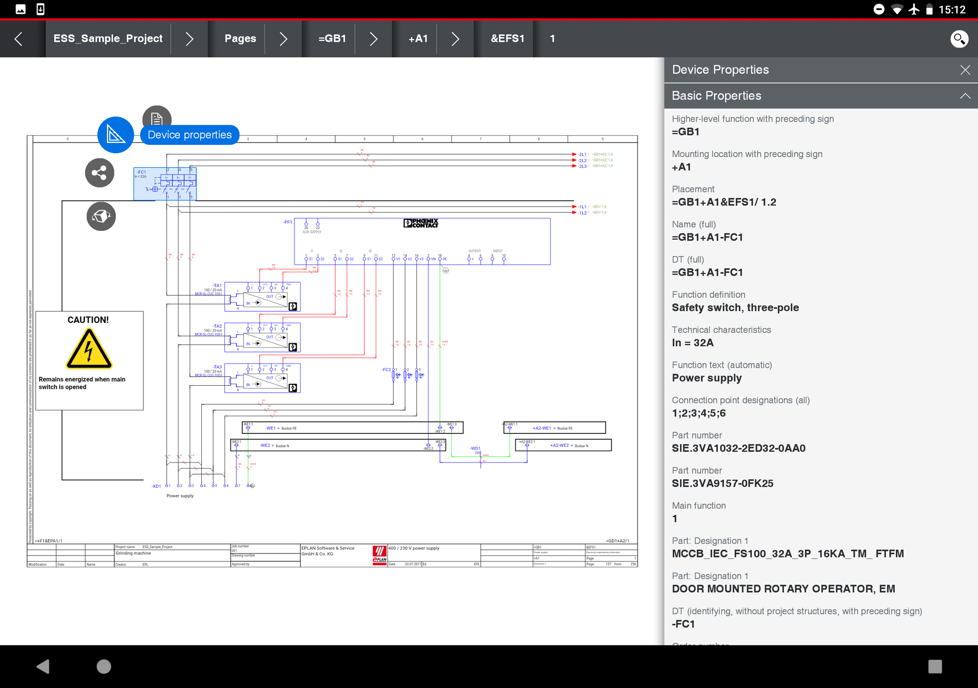Select the ESS_Sample_Project breadcrumb

click(108, 39)
